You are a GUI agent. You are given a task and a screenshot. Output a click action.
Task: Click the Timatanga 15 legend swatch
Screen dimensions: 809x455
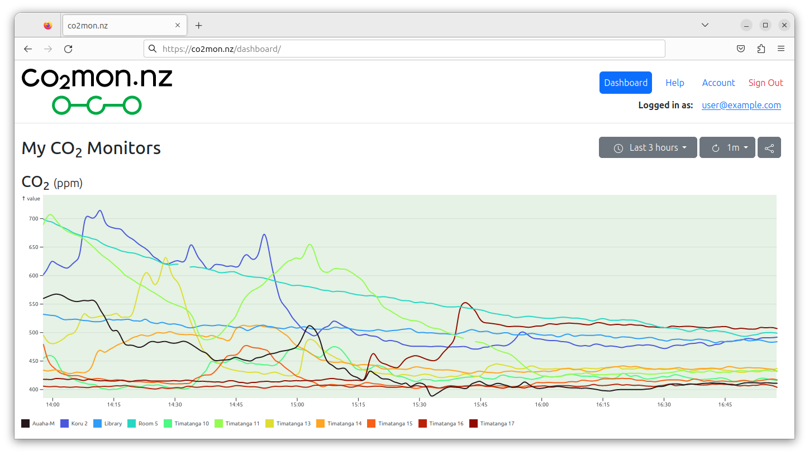click(x=372, y=423)
